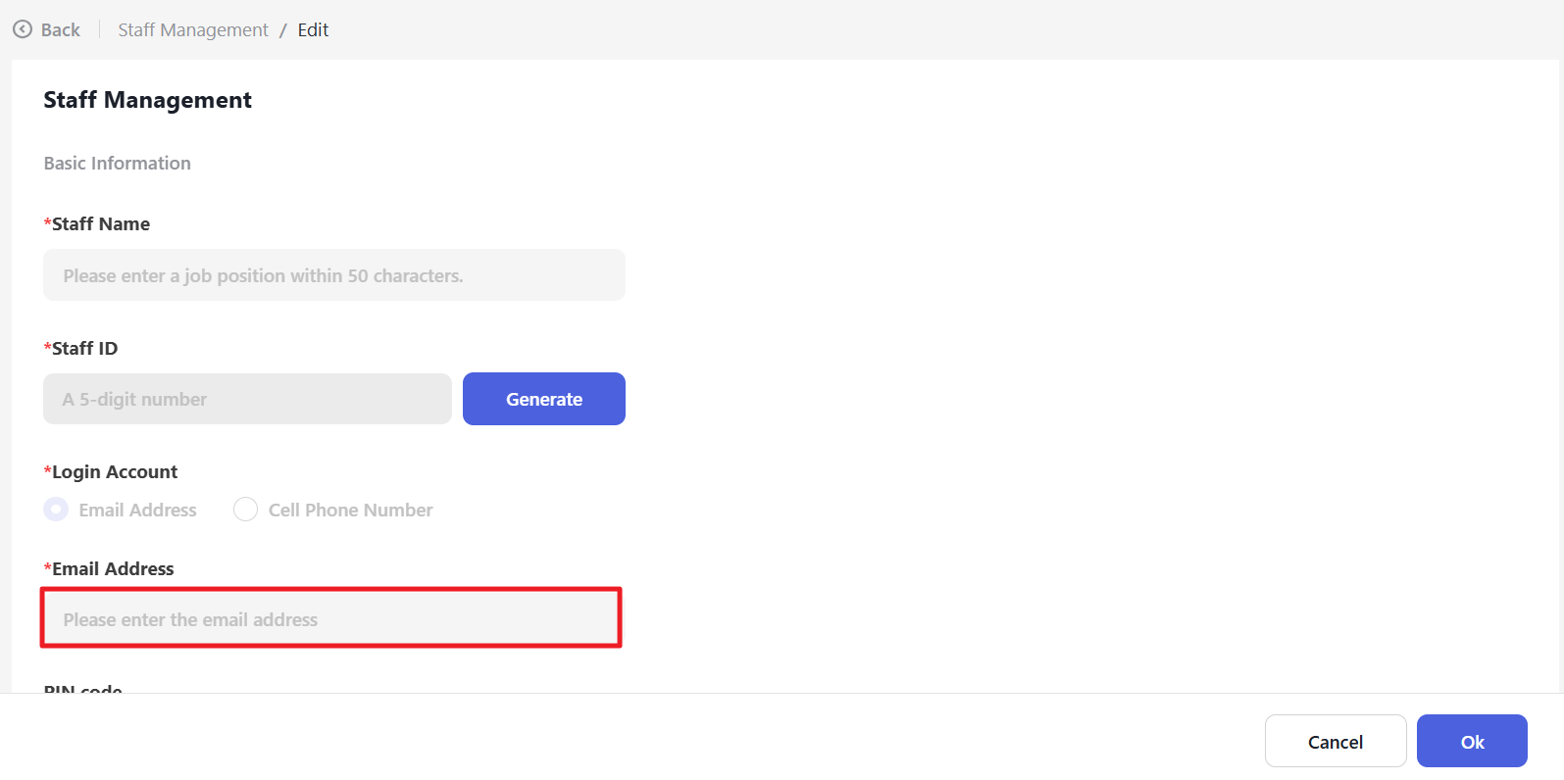
Task: Focus the email address input field
Action: pyautogui.click(x=331, y=618)
